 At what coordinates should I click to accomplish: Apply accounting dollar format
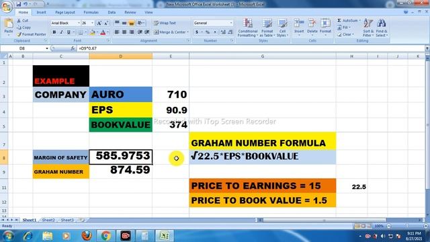pos(197,32)
